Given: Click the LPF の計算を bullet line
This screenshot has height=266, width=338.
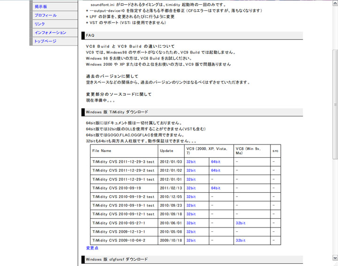Looking at the screenshot, I should (x=130, y=16).
